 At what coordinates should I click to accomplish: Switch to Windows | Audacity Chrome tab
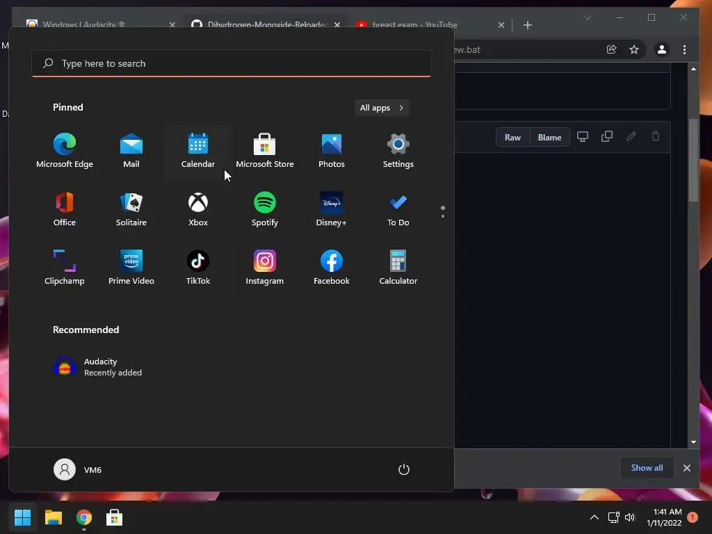84,24
